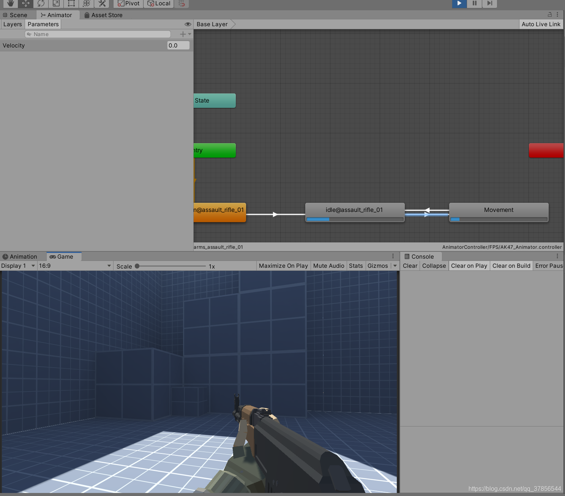Image resolution: width=565 pixels, height=496 pixels.
Task: Switch to the Scene tab
Action: (x=15, y=15)
